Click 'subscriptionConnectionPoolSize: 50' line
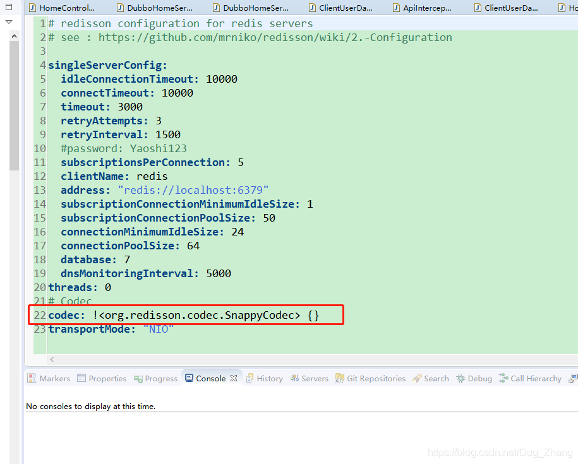 coord(168,218)
